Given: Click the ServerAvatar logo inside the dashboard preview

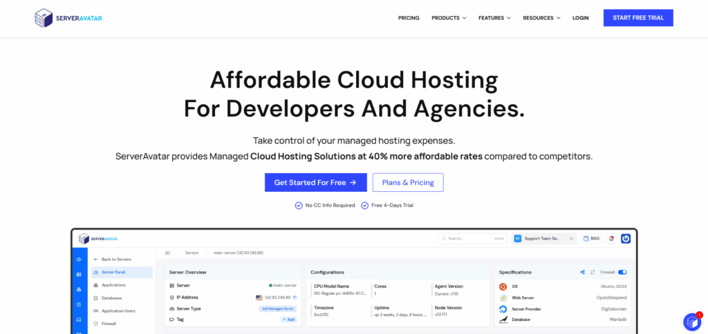Looking at the screenshot, I should 98,239.
